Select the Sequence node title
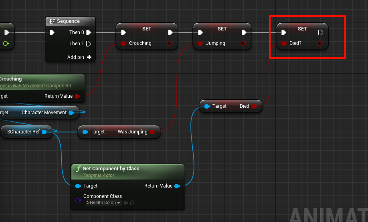The width and height of the screenshot is (368, 222). [x=68, y=21]
